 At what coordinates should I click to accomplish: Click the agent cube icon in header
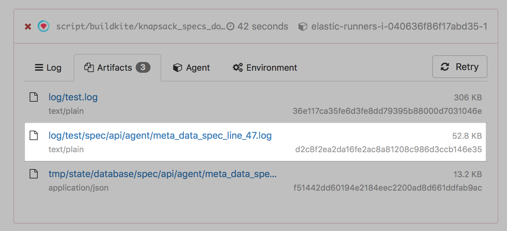coord(303,26)
